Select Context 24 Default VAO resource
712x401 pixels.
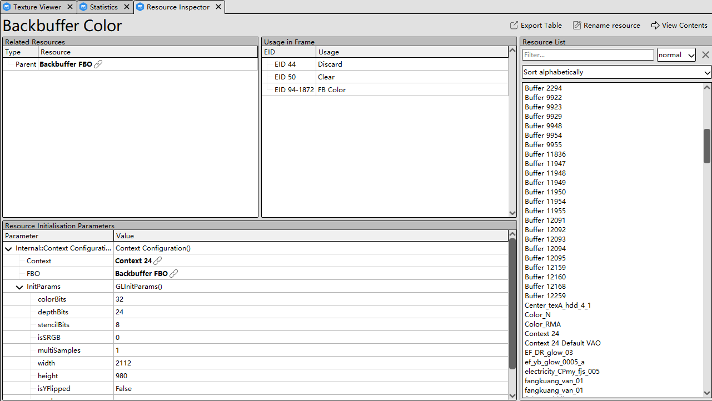coord(562,343)
